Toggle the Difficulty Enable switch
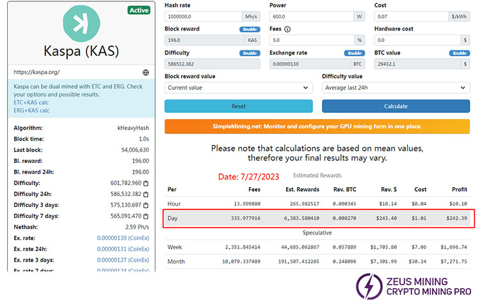The height and width of the screenshot is (306, 480). tap(250, 53)
